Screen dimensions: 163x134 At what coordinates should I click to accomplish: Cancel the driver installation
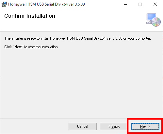tap(83, 126)
